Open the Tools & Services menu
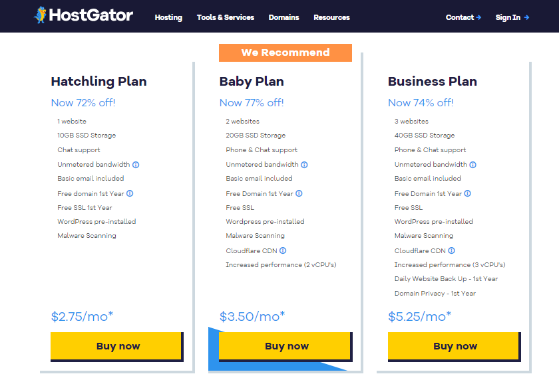Viewport: 559px width, 382px height. [226, 17]
